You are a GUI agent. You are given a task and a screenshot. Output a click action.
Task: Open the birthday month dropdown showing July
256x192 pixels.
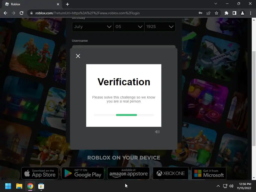pyautogui.click(x=92, y=26)
